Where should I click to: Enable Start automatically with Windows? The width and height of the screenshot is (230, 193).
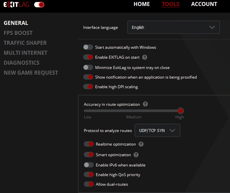[x=88, y=47]
